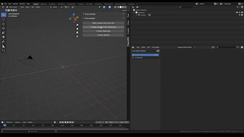Enable solid viewport shading mode
244x137 pixels.
120,7
